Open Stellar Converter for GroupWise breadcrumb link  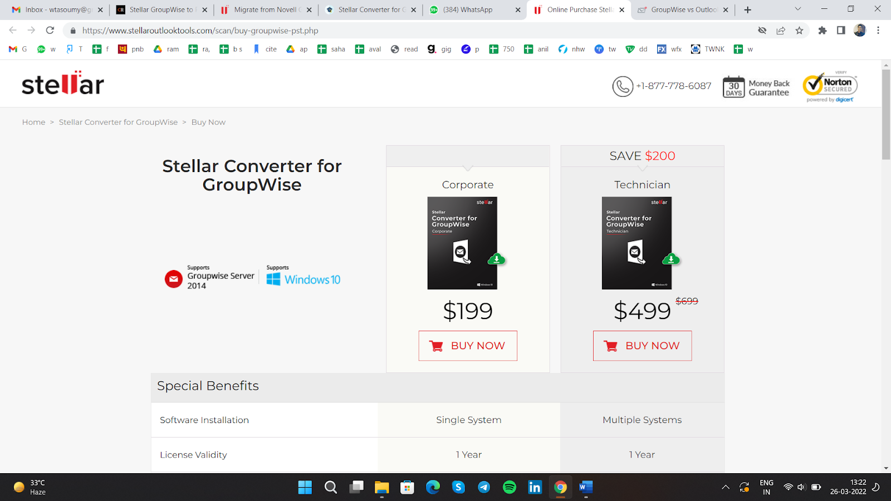[118, 122]
